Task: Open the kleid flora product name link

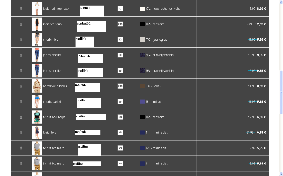Action: 50,133
